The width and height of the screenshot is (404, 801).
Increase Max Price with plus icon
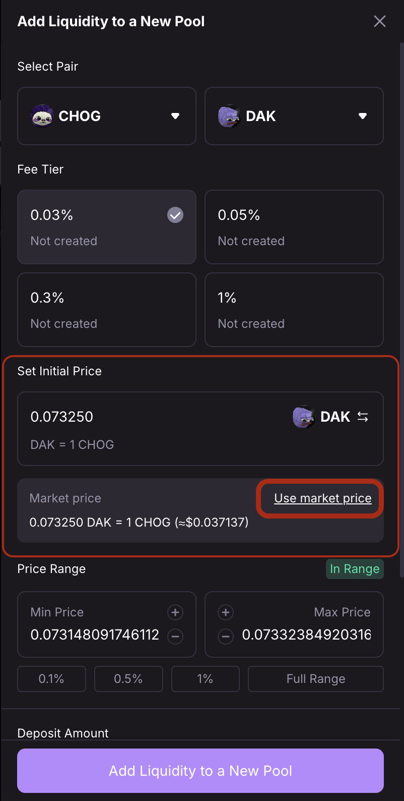click(x=226, y=612)
